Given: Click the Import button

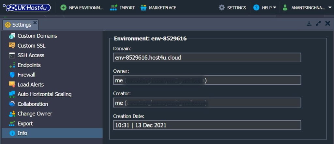Looking at the screenshot, I should pyautogui.click(x=123, y=8).
